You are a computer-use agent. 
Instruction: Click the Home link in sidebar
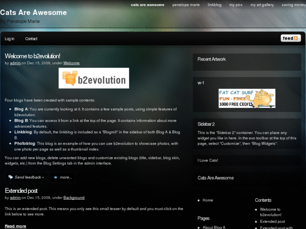click(208, 200)
